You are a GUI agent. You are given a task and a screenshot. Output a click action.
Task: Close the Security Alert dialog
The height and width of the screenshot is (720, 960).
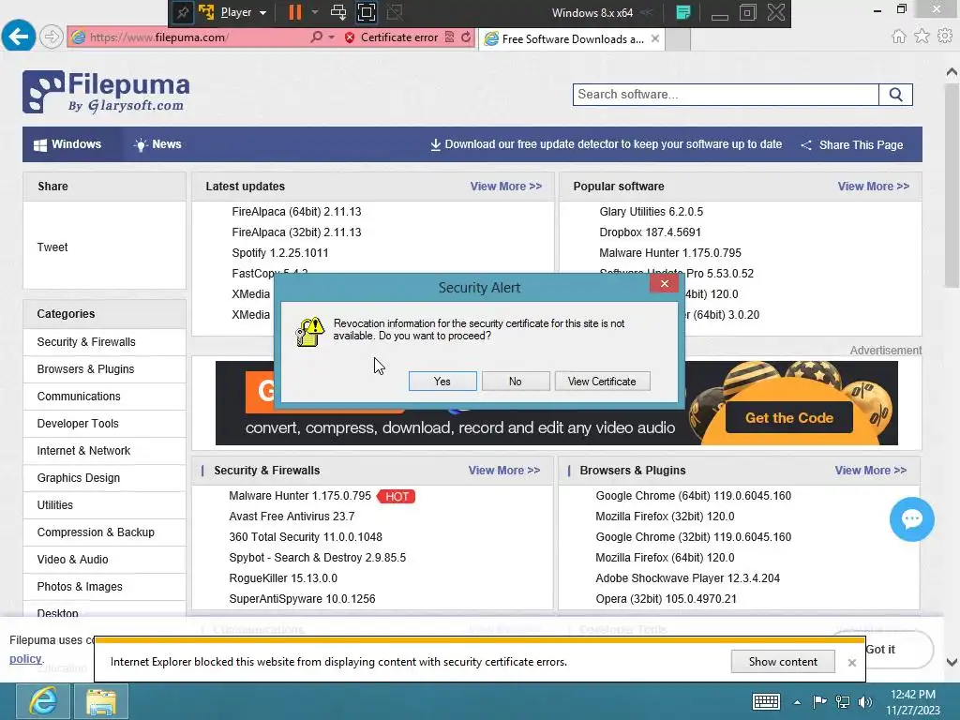(x=665, y=283)
